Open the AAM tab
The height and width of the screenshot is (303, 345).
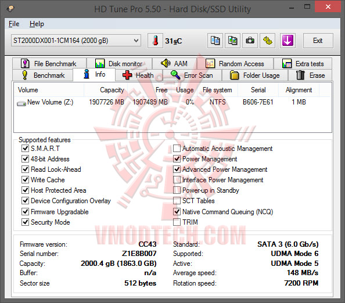pyautogui.click(x=174, y=63)
